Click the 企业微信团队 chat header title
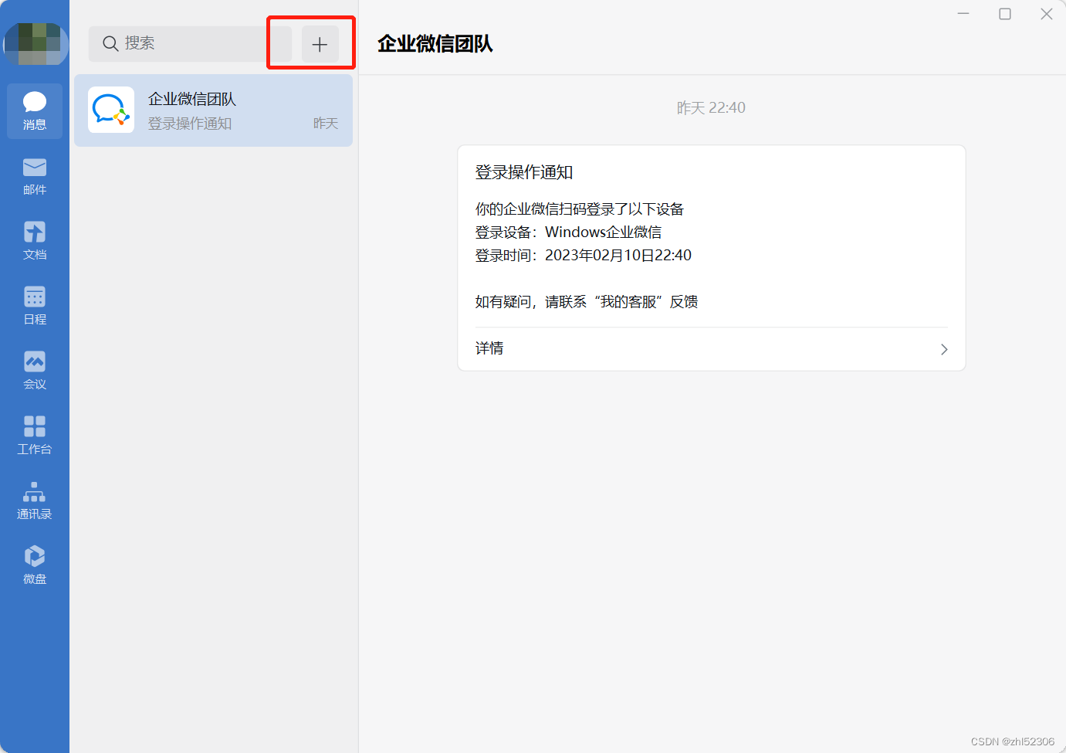The height and width of the screenshot is (753, 1066). pyautogui.click(x=435, y=44)
